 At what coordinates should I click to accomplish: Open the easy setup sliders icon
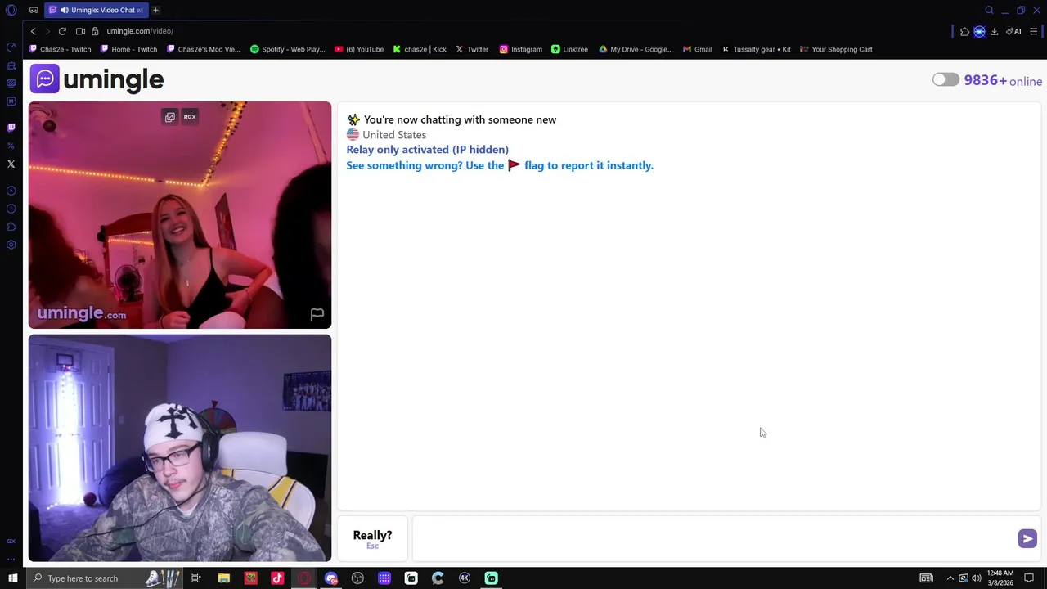pos(1033,31)
